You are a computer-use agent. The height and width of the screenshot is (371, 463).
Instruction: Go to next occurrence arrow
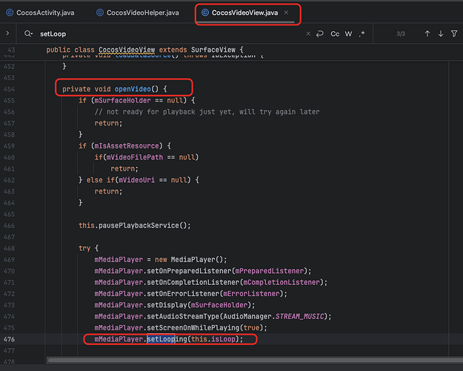tap(441, 33)
